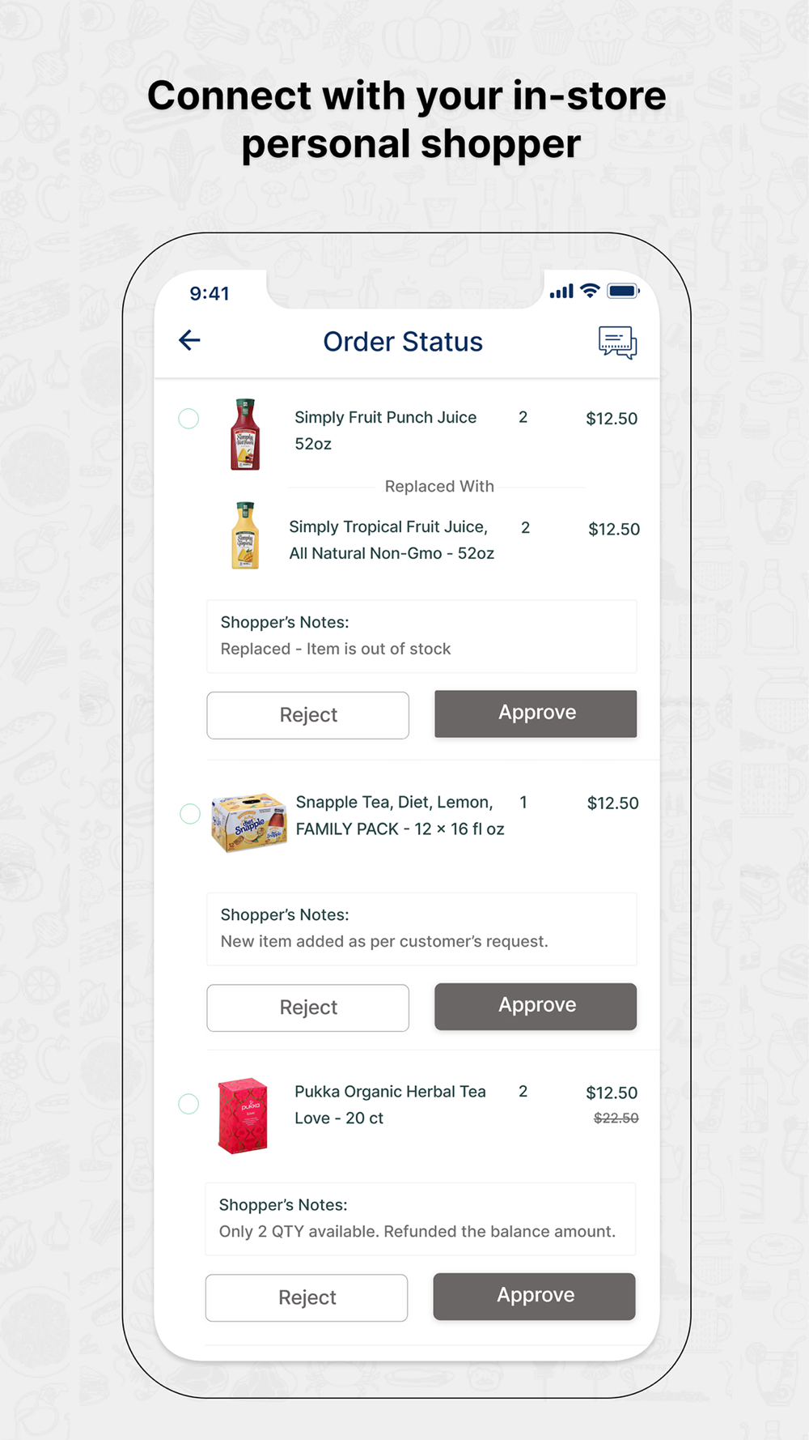The width and height of the screenshot is (809, 1440).
Task: Tap the Wi-Fi status icon
Action: point(591,291)
